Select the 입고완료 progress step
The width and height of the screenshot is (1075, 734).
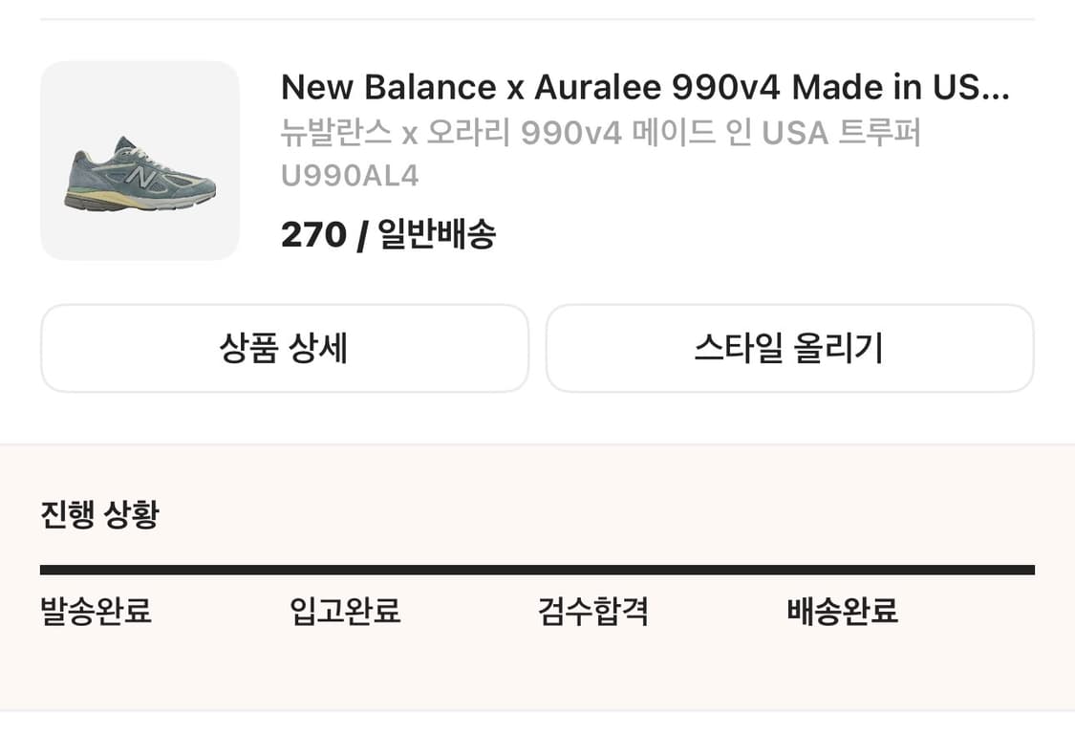tap(346, 612)
